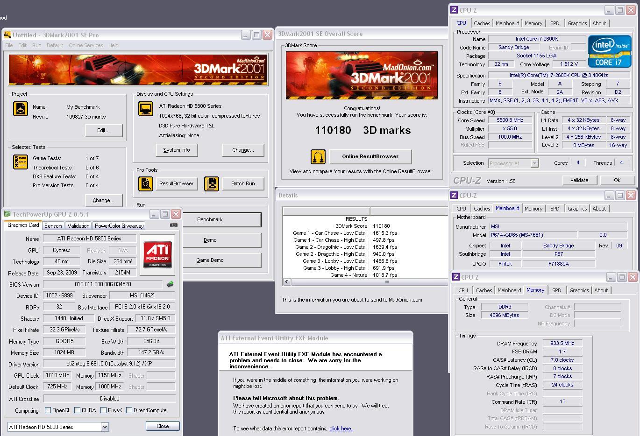The image size is (640, 436).
Task: Click the Batch Run button
Action: 243,183
